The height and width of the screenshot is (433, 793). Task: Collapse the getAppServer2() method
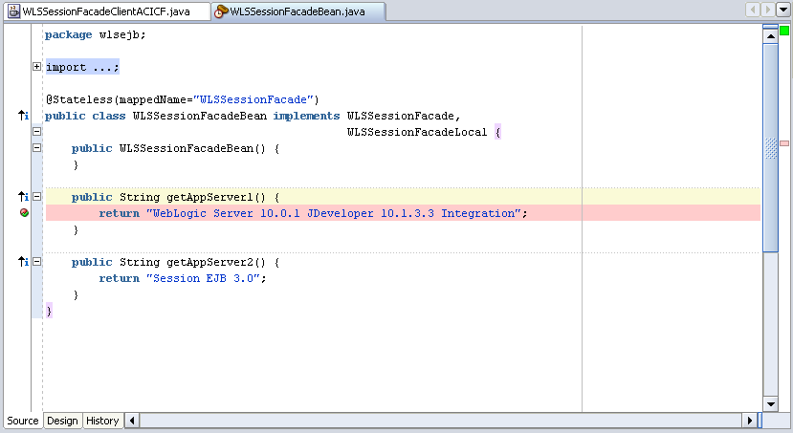pos(37,262)
